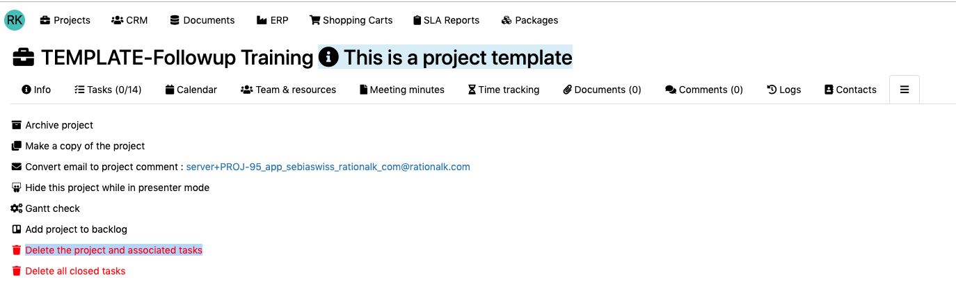
Task: Click the project email address link
Action: (328, 167)
